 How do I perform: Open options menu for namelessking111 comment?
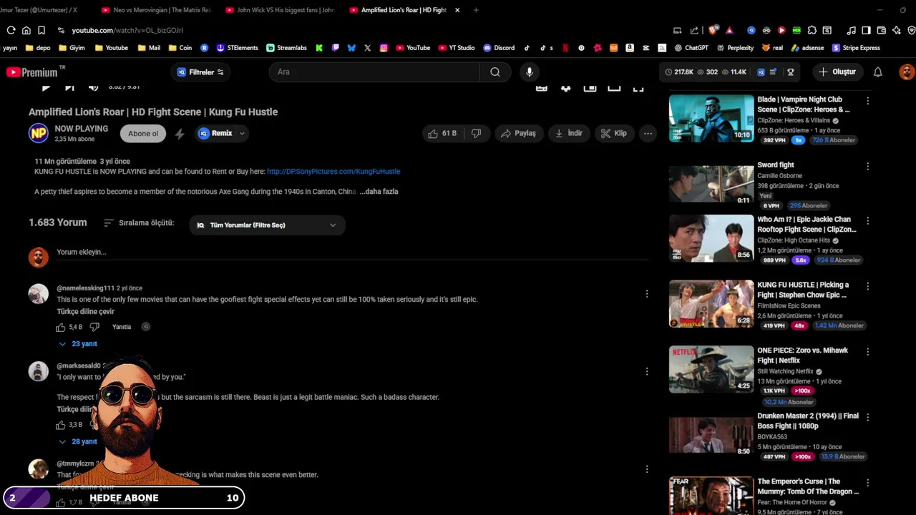[x=647, y=294]
